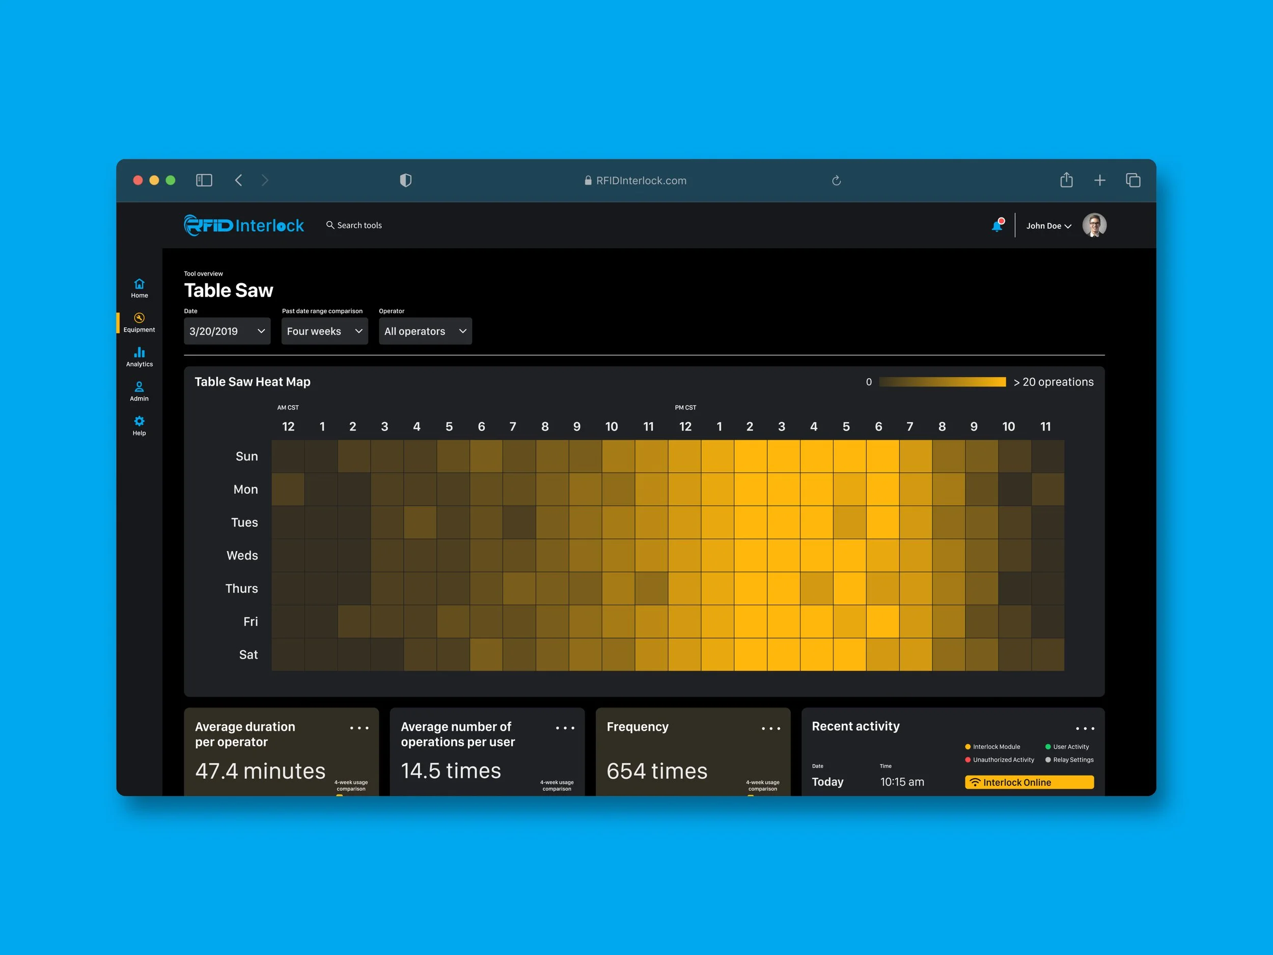Open the Home section in the sidebar
The height and width of the screenshot is (955, 1273).
pos(139,288)
